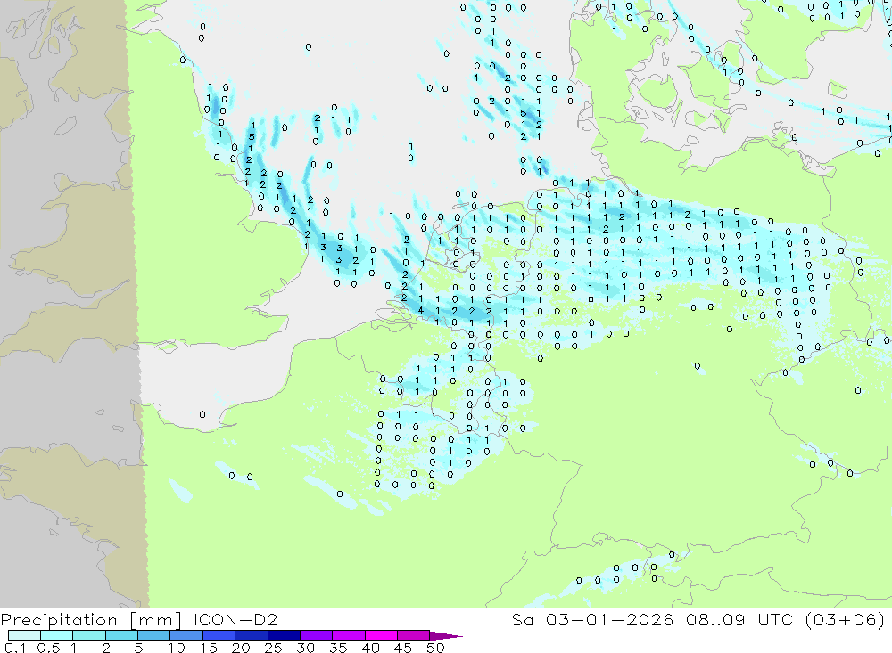Click the 'Precipitation [mm]' title text
This screenshot has width=892, height=653.
[x=91, y=619]
